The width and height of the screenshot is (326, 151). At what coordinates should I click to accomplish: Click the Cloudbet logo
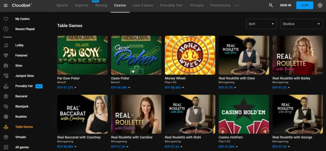[22, 5]
